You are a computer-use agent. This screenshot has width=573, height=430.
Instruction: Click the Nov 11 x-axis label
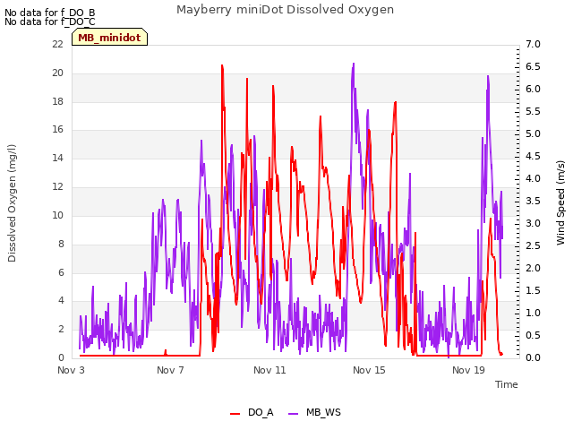click(x=269, y=370)
